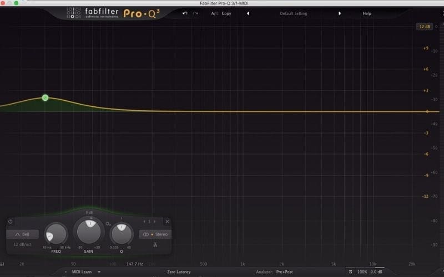Image resolution: width=444 pixels, height=277 pixels.
Task: Click the undo arrow in the header
Action: click(x=185, y=13)
